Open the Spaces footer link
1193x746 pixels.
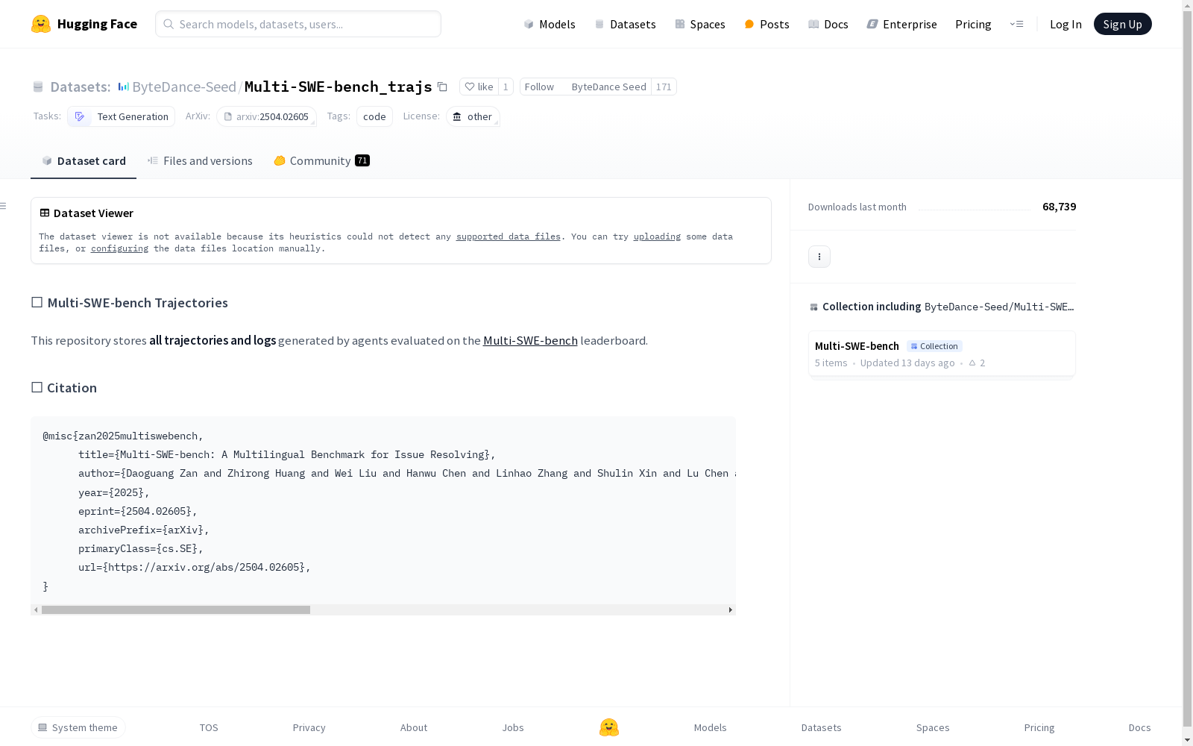coord(933,727)
